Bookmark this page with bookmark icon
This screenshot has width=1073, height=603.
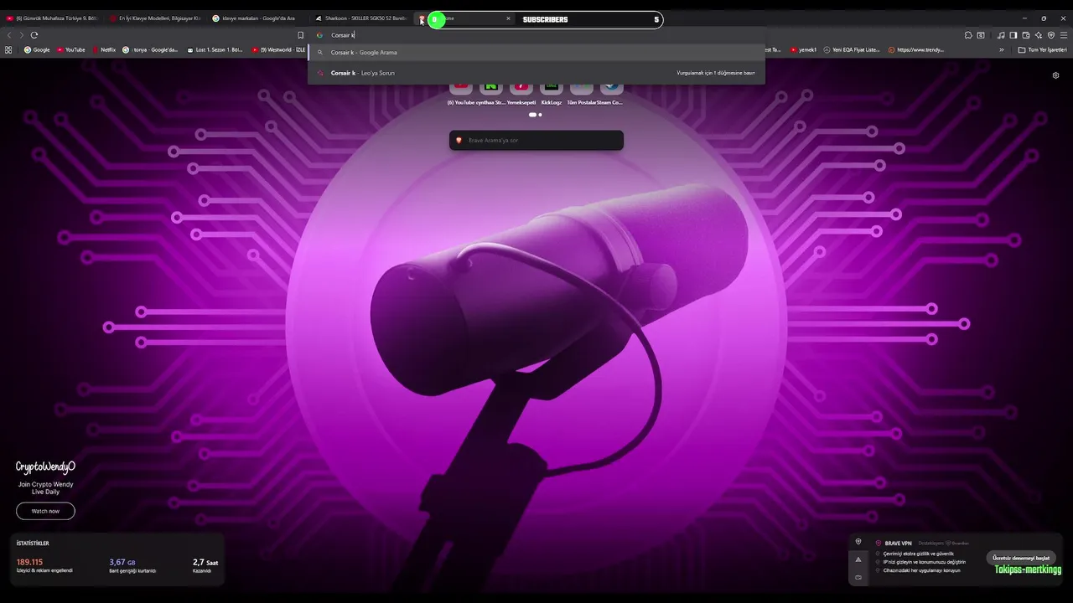pos(301,35)
